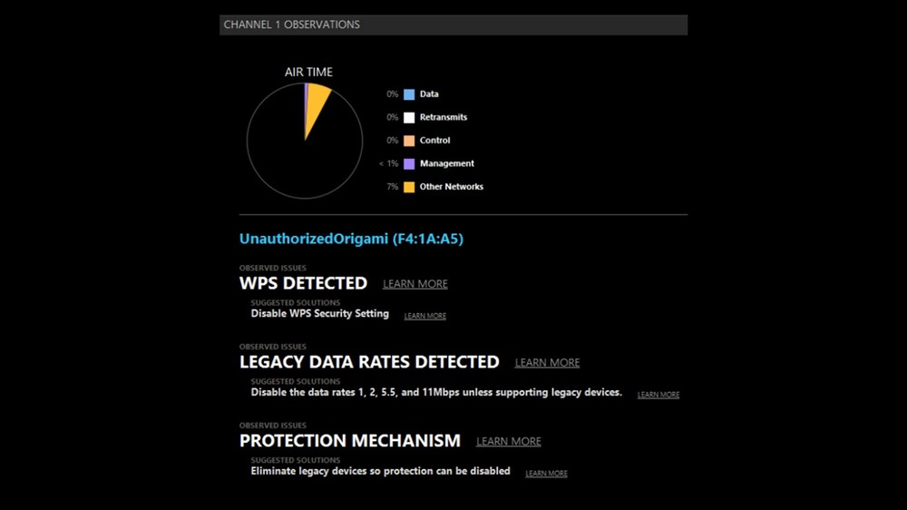Open Learn More for data rates solution

point(658,395)
